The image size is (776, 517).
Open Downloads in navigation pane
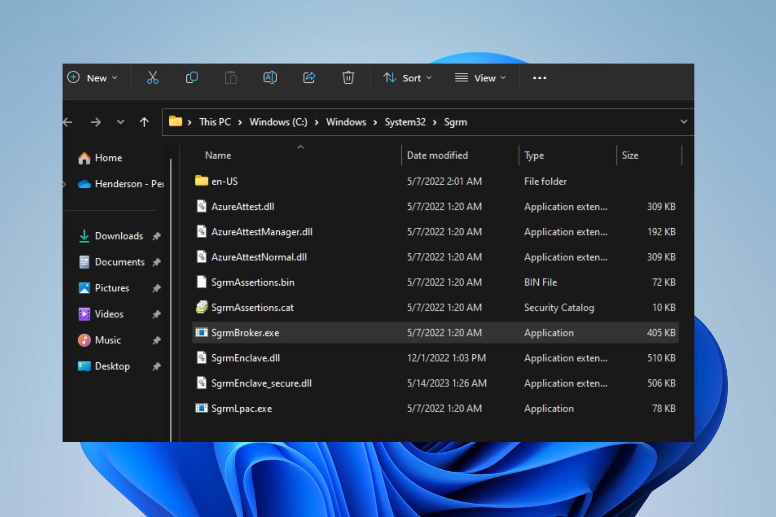[118, 236]
